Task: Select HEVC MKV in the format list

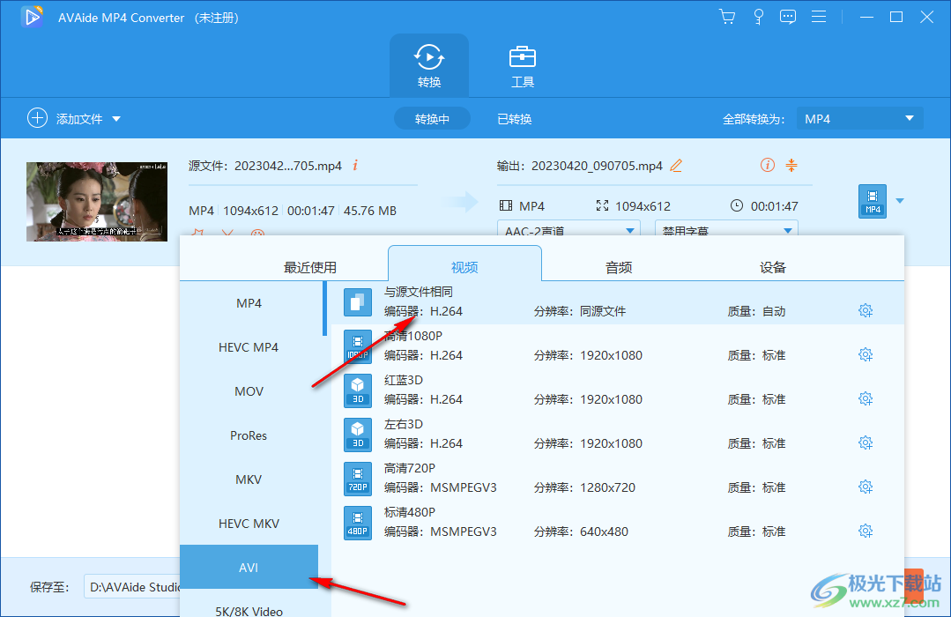Action: click(x=249, y=524)
